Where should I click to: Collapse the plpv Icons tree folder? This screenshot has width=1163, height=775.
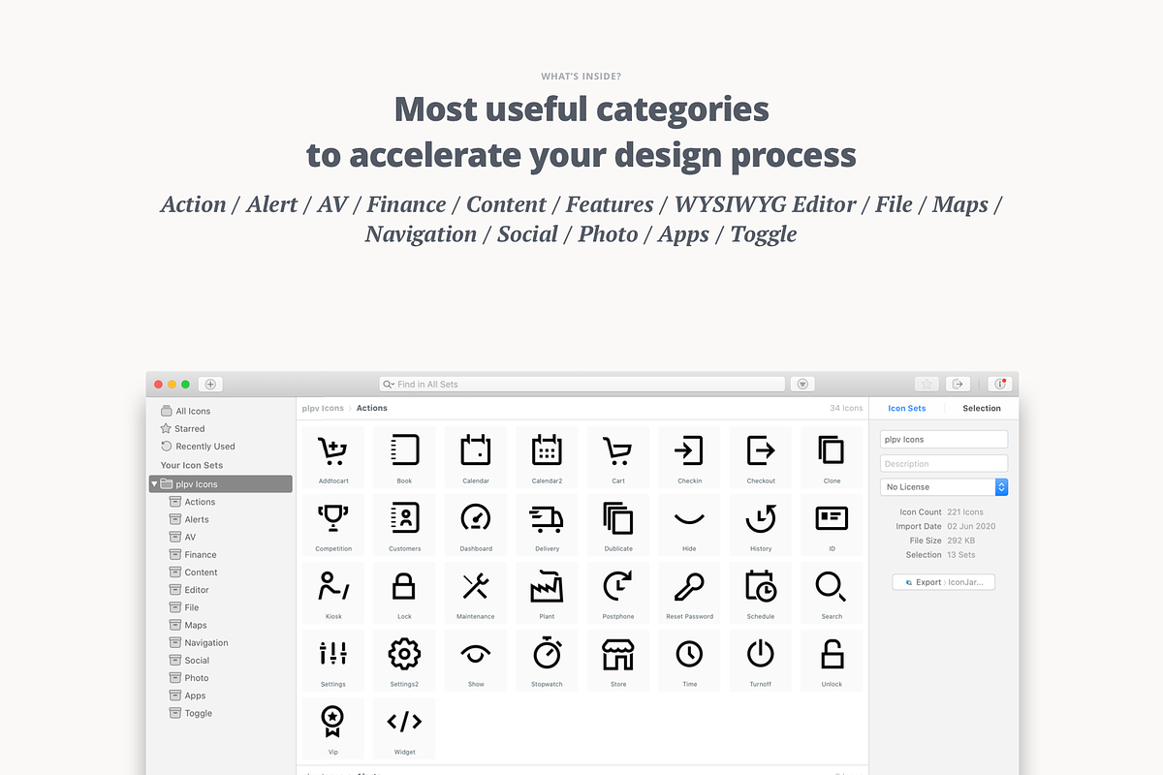(154, 483)
